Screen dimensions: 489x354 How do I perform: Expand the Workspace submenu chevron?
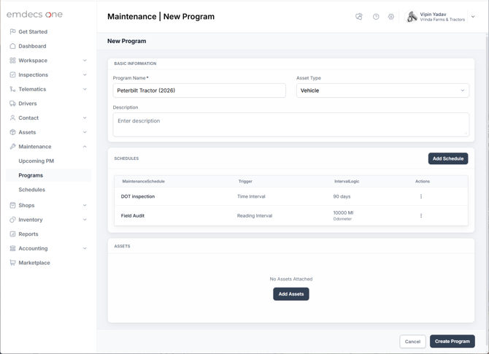click(85, 60)
